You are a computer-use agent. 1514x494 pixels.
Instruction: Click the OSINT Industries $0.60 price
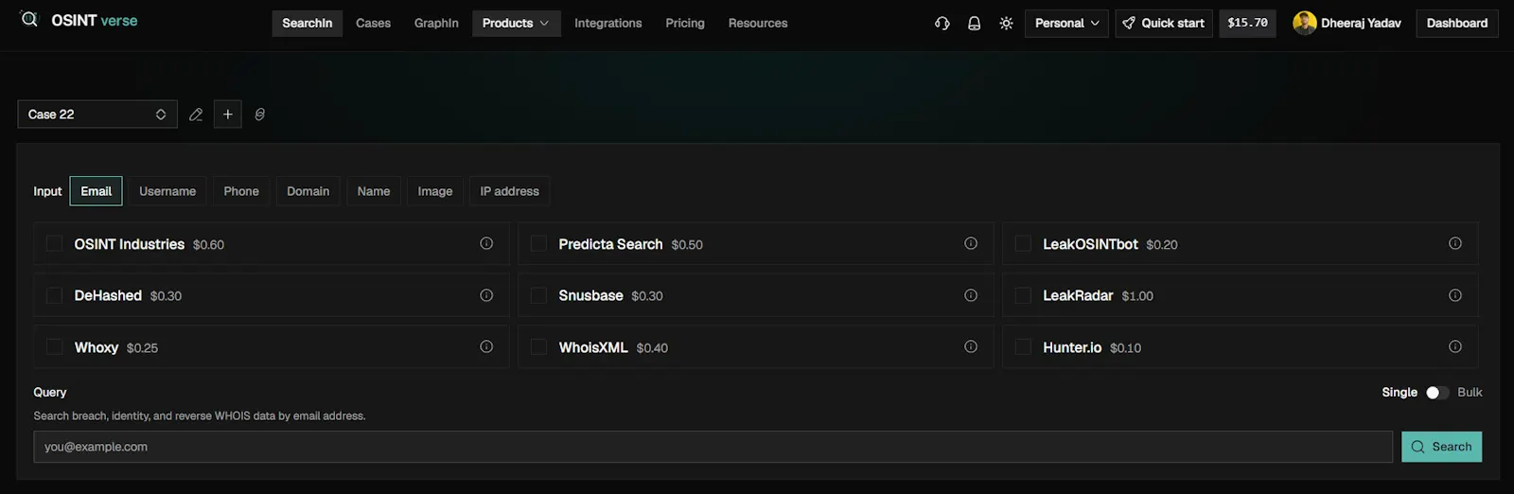(x=208, y=245)
